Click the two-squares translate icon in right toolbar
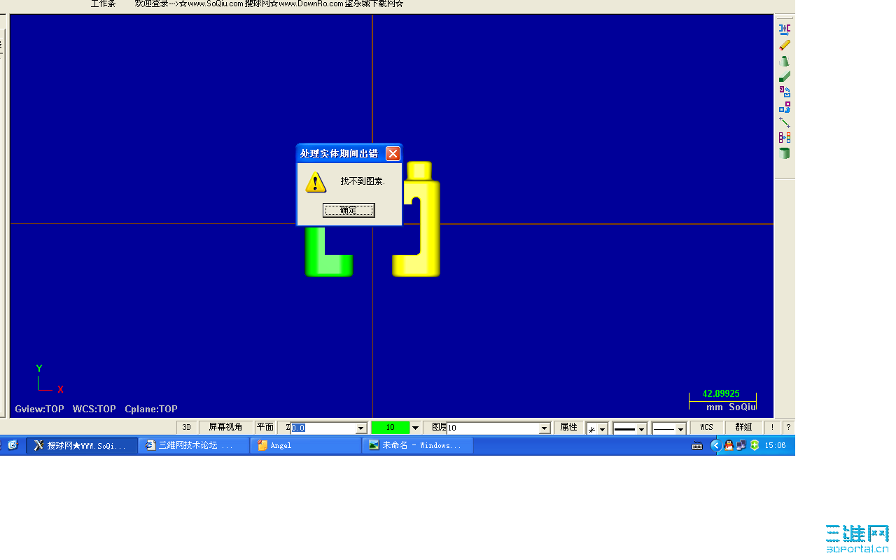 pyautogui.click(x=785, y=107)
